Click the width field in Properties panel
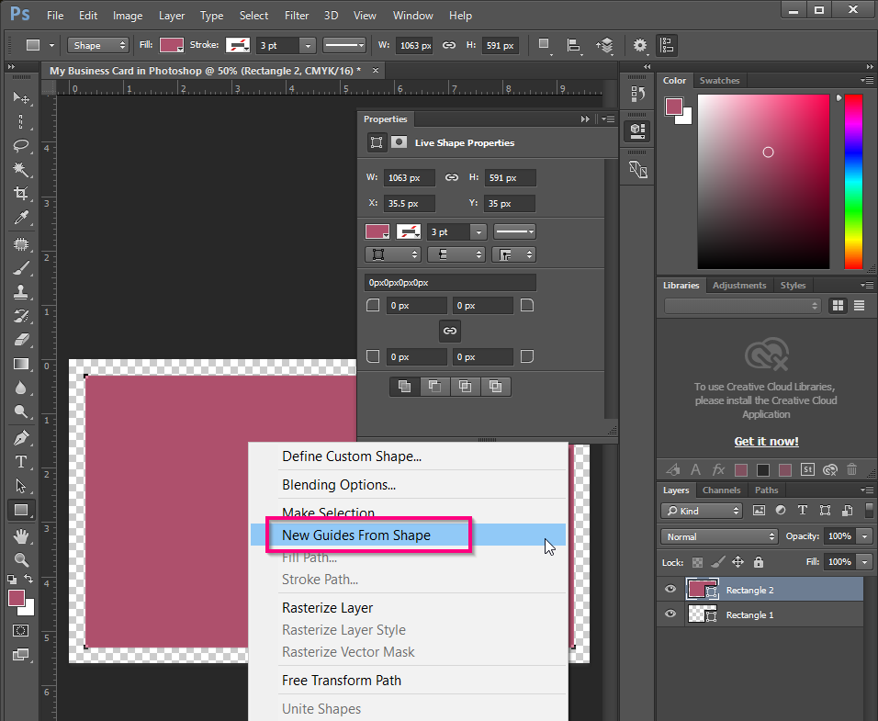The image size is (878, 721). [409, 177]
